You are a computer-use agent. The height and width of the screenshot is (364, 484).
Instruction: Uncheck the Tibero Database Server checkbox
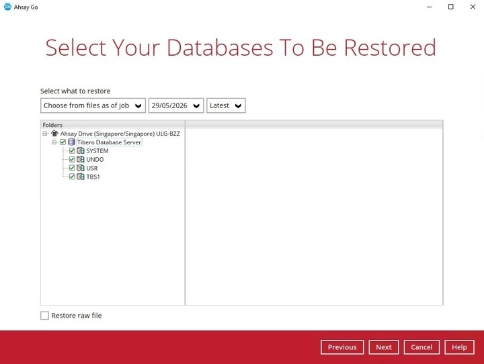[63, 142]
